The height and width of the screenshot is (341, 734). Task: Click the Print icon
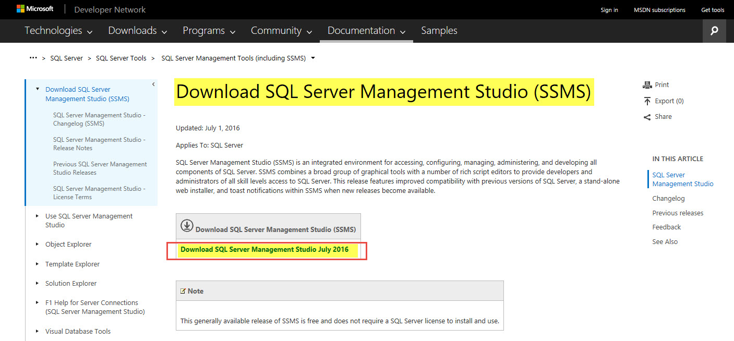click(647, 85)
